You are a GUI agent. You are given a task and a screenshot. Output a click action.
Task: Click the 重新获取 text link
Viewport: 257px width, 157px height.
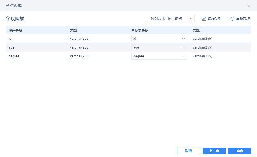click(243, 19)
